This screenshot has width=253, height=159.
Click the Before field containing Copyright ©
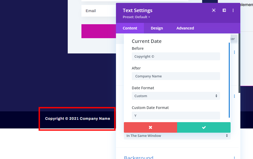tap(176, 56)
